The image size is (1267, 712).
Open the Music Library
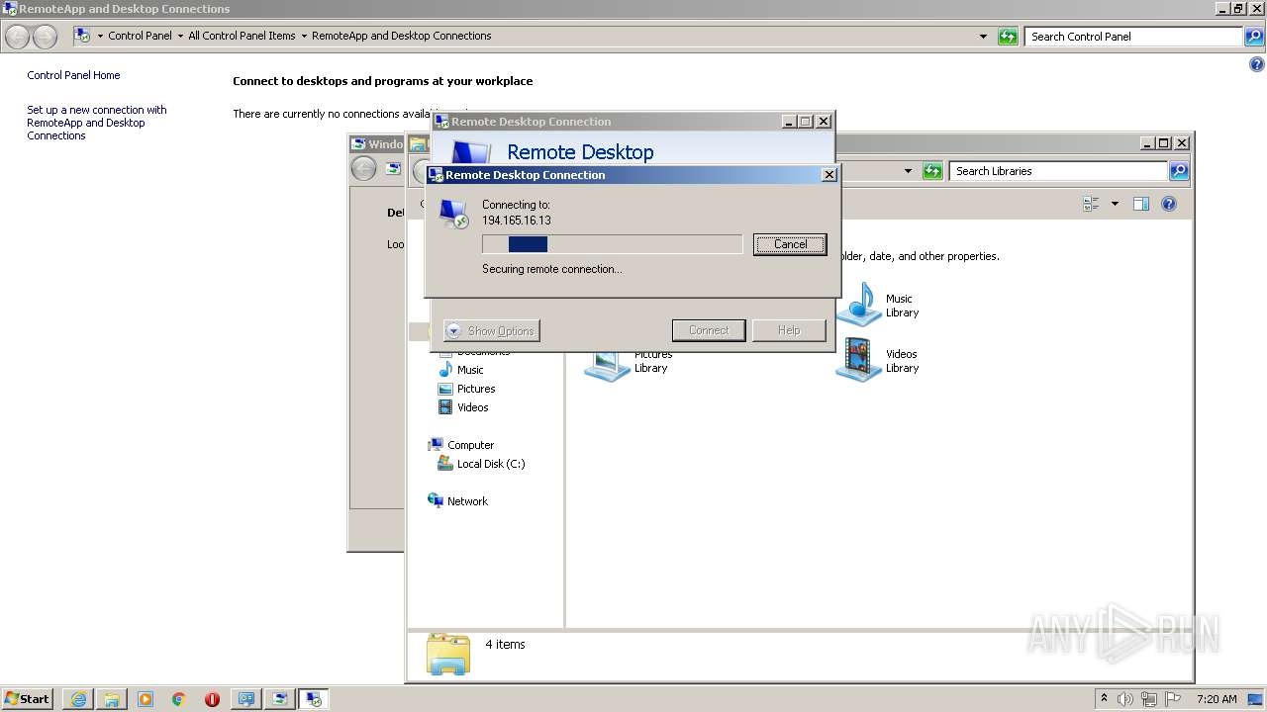878,305
